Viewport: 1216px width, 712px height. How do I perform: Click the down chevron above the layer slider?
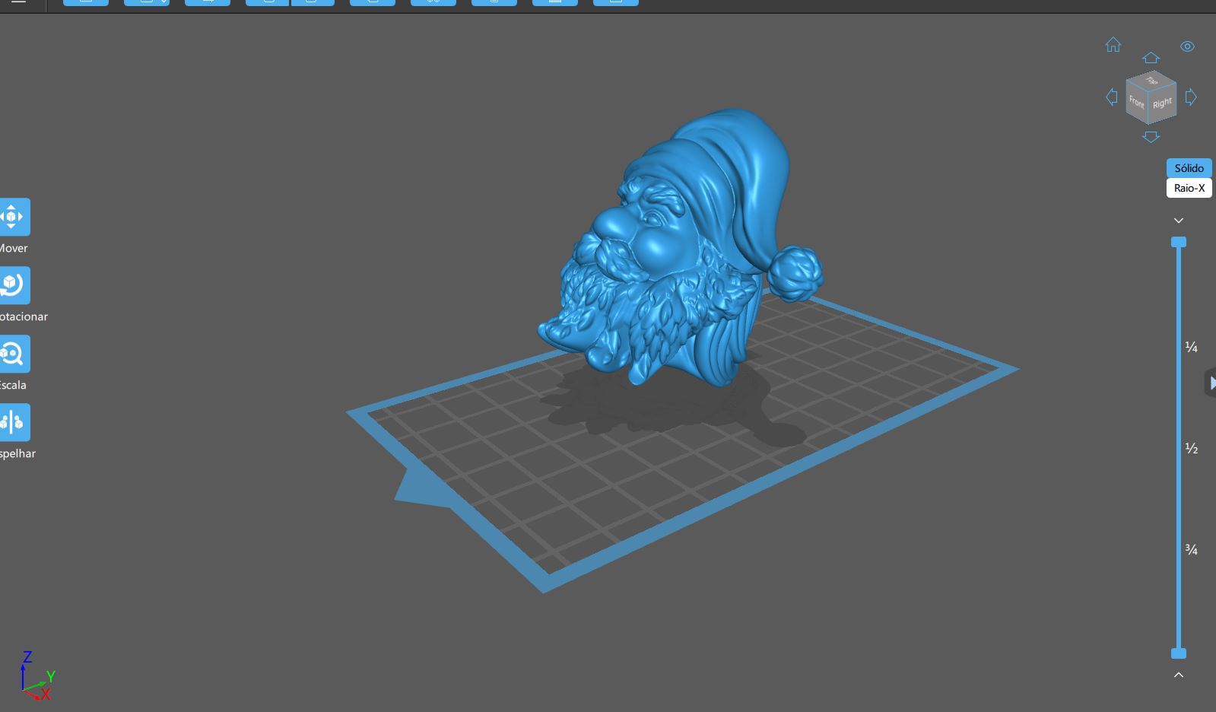[x=1179, y=221]
